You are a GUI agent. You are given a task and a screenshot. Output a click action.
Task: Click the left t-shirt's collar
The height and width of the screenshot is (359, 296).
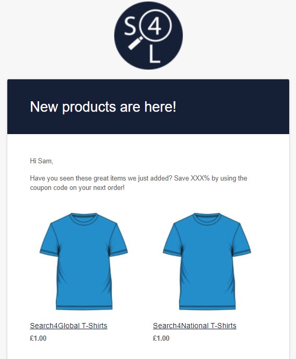coord(84,218)
